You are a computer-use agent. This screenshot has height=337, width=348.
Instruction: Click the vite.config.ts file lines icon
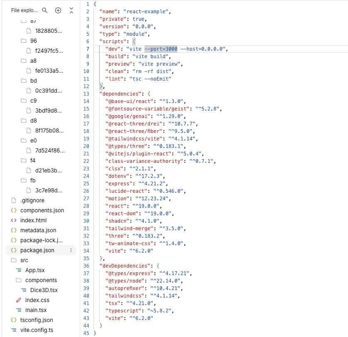[14, 330]
